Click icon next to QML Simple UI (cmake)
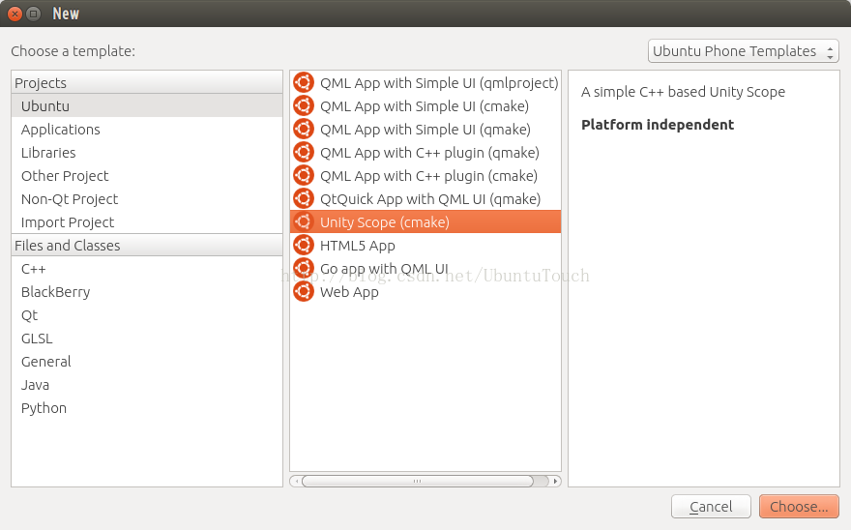Screen dimensions: 851x530 click(x=304, y=105)
